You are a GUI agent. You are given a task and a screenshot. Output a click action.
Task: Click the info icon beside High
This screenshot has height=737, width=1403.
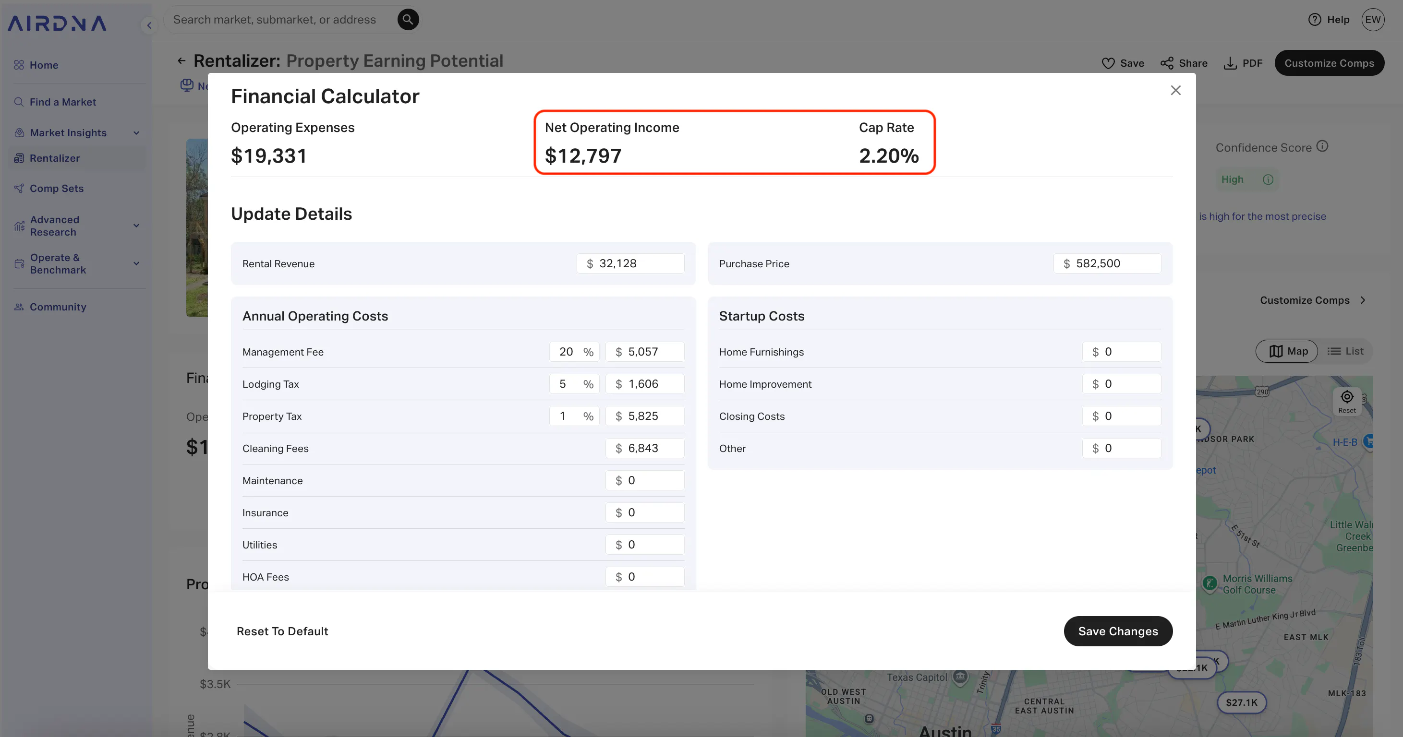[x=1268, y=179]
